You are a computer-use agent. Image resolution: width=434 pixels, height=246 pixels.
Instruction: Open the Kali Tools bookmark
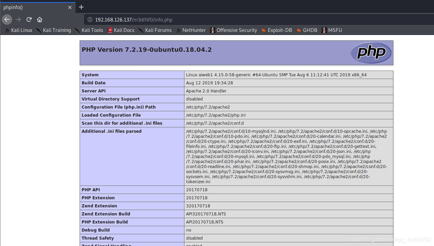tap(89, 30)
